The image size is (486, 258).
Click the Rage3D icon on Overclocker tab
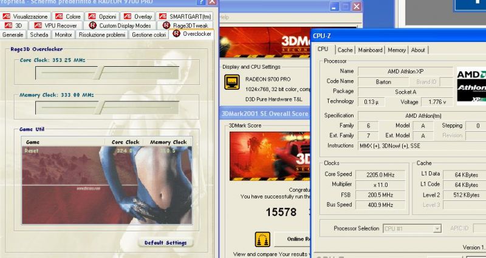tap(176, 33)
